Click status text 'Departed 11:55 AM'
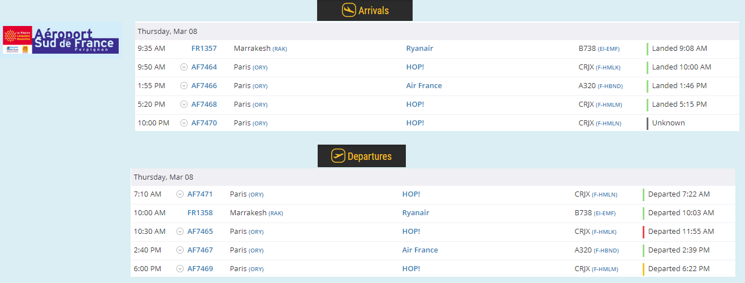 click(x=681, y=232)
